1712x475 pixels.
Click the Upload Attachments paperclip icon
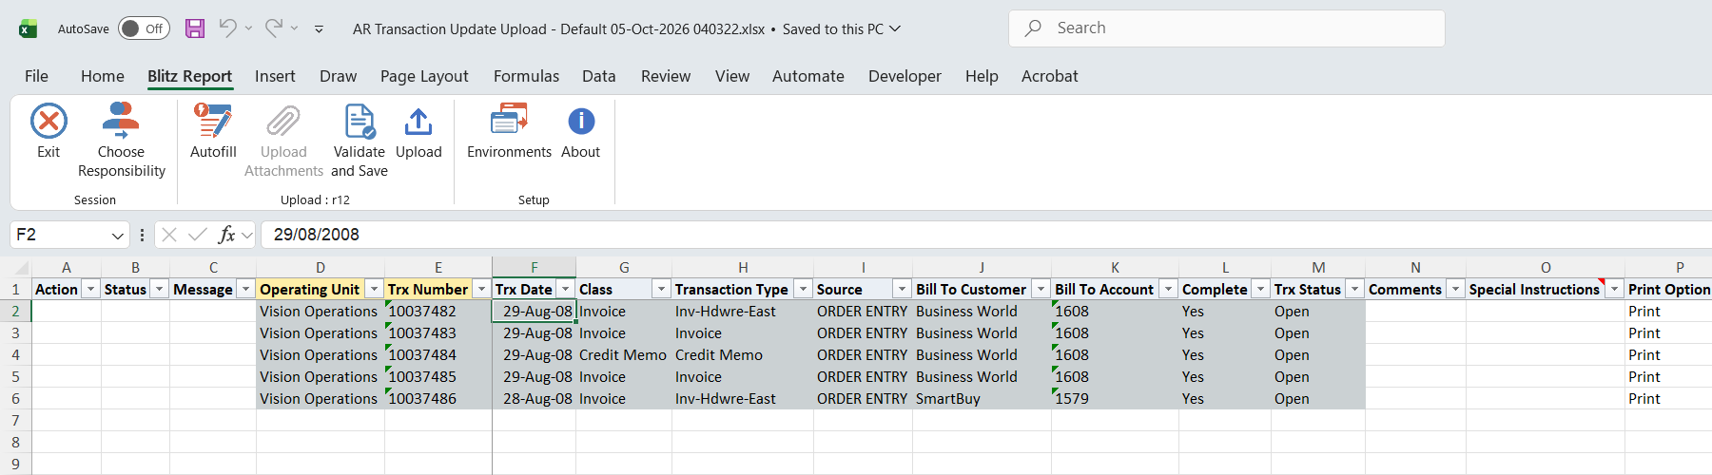pos(283,122)
